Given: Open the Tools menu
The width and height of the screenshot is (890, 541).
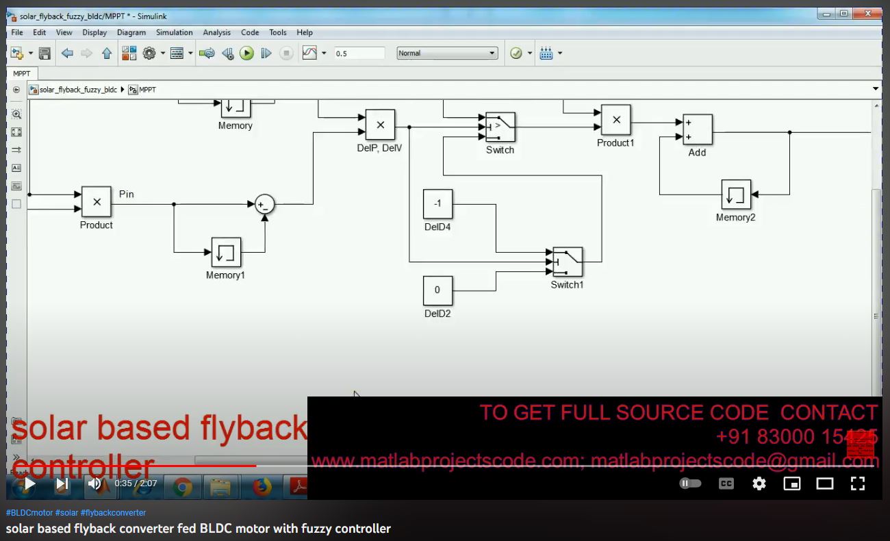Looking at the screenshot, I should click(x=278, y=32).
